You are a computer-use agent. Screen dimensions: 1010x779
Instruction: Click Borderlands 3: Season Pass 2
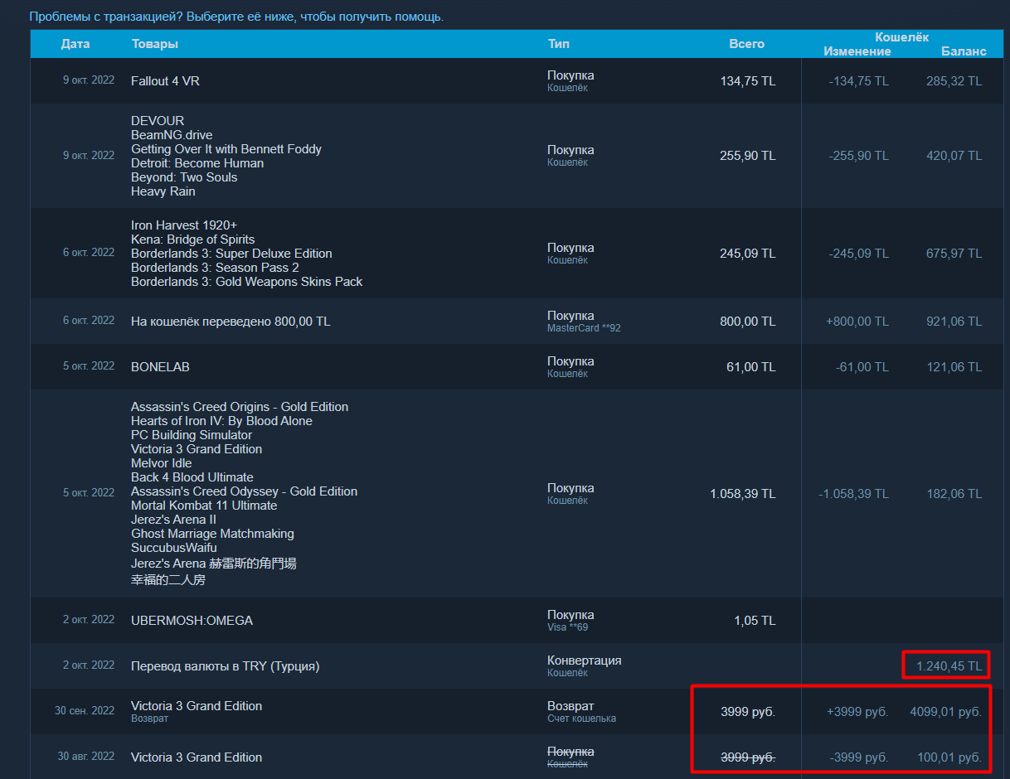point(215,268)
